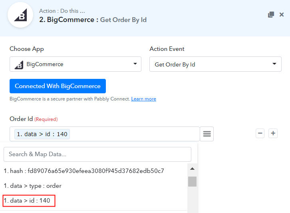Expand the Action Event dropdown showing Get Order By Id

pos(215,64)
